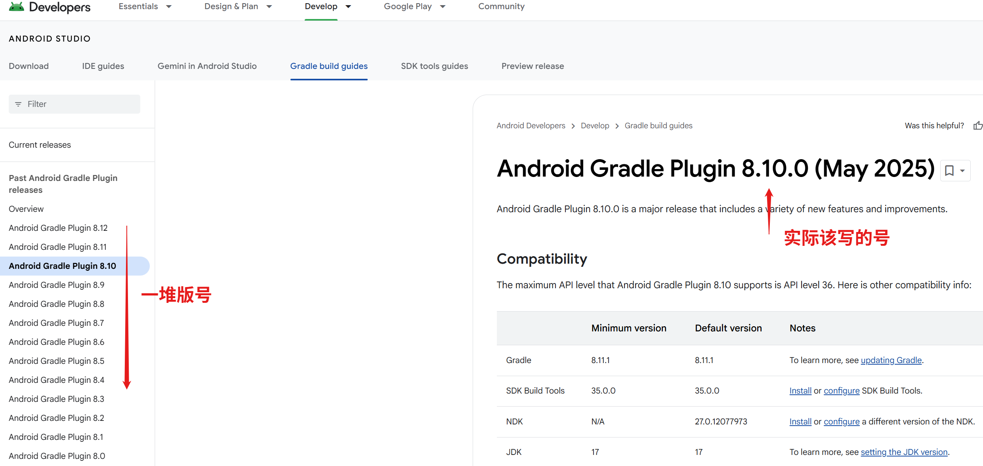Click Install link in NDK row
This screenshot has width=983, height=466.
(800, 422)
